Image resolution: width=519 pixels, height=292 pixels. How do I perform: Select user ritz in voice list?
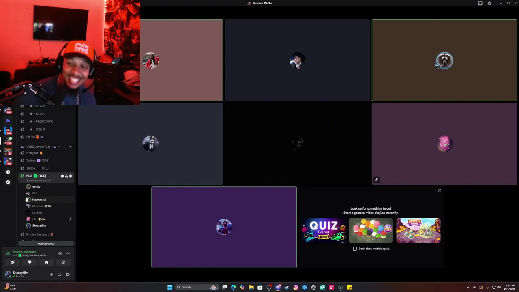(49, 219)
